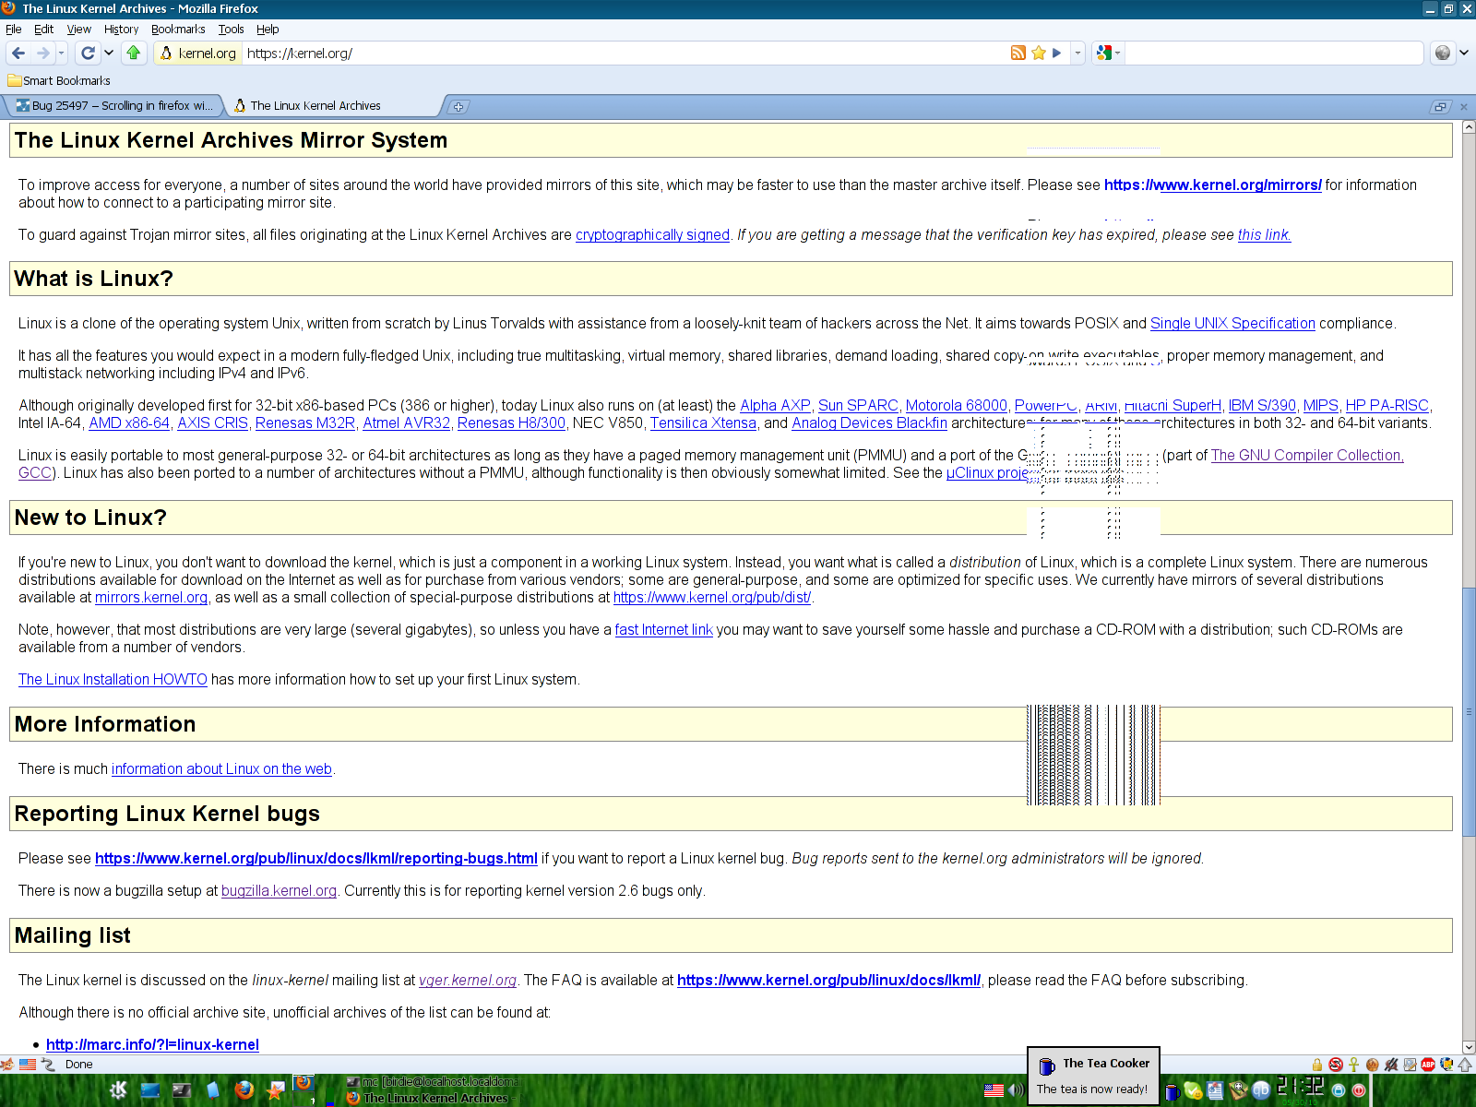Expand the address bar history dropdown
The width and height of the screenshot is (1476, 1107).
point(1077,54)
